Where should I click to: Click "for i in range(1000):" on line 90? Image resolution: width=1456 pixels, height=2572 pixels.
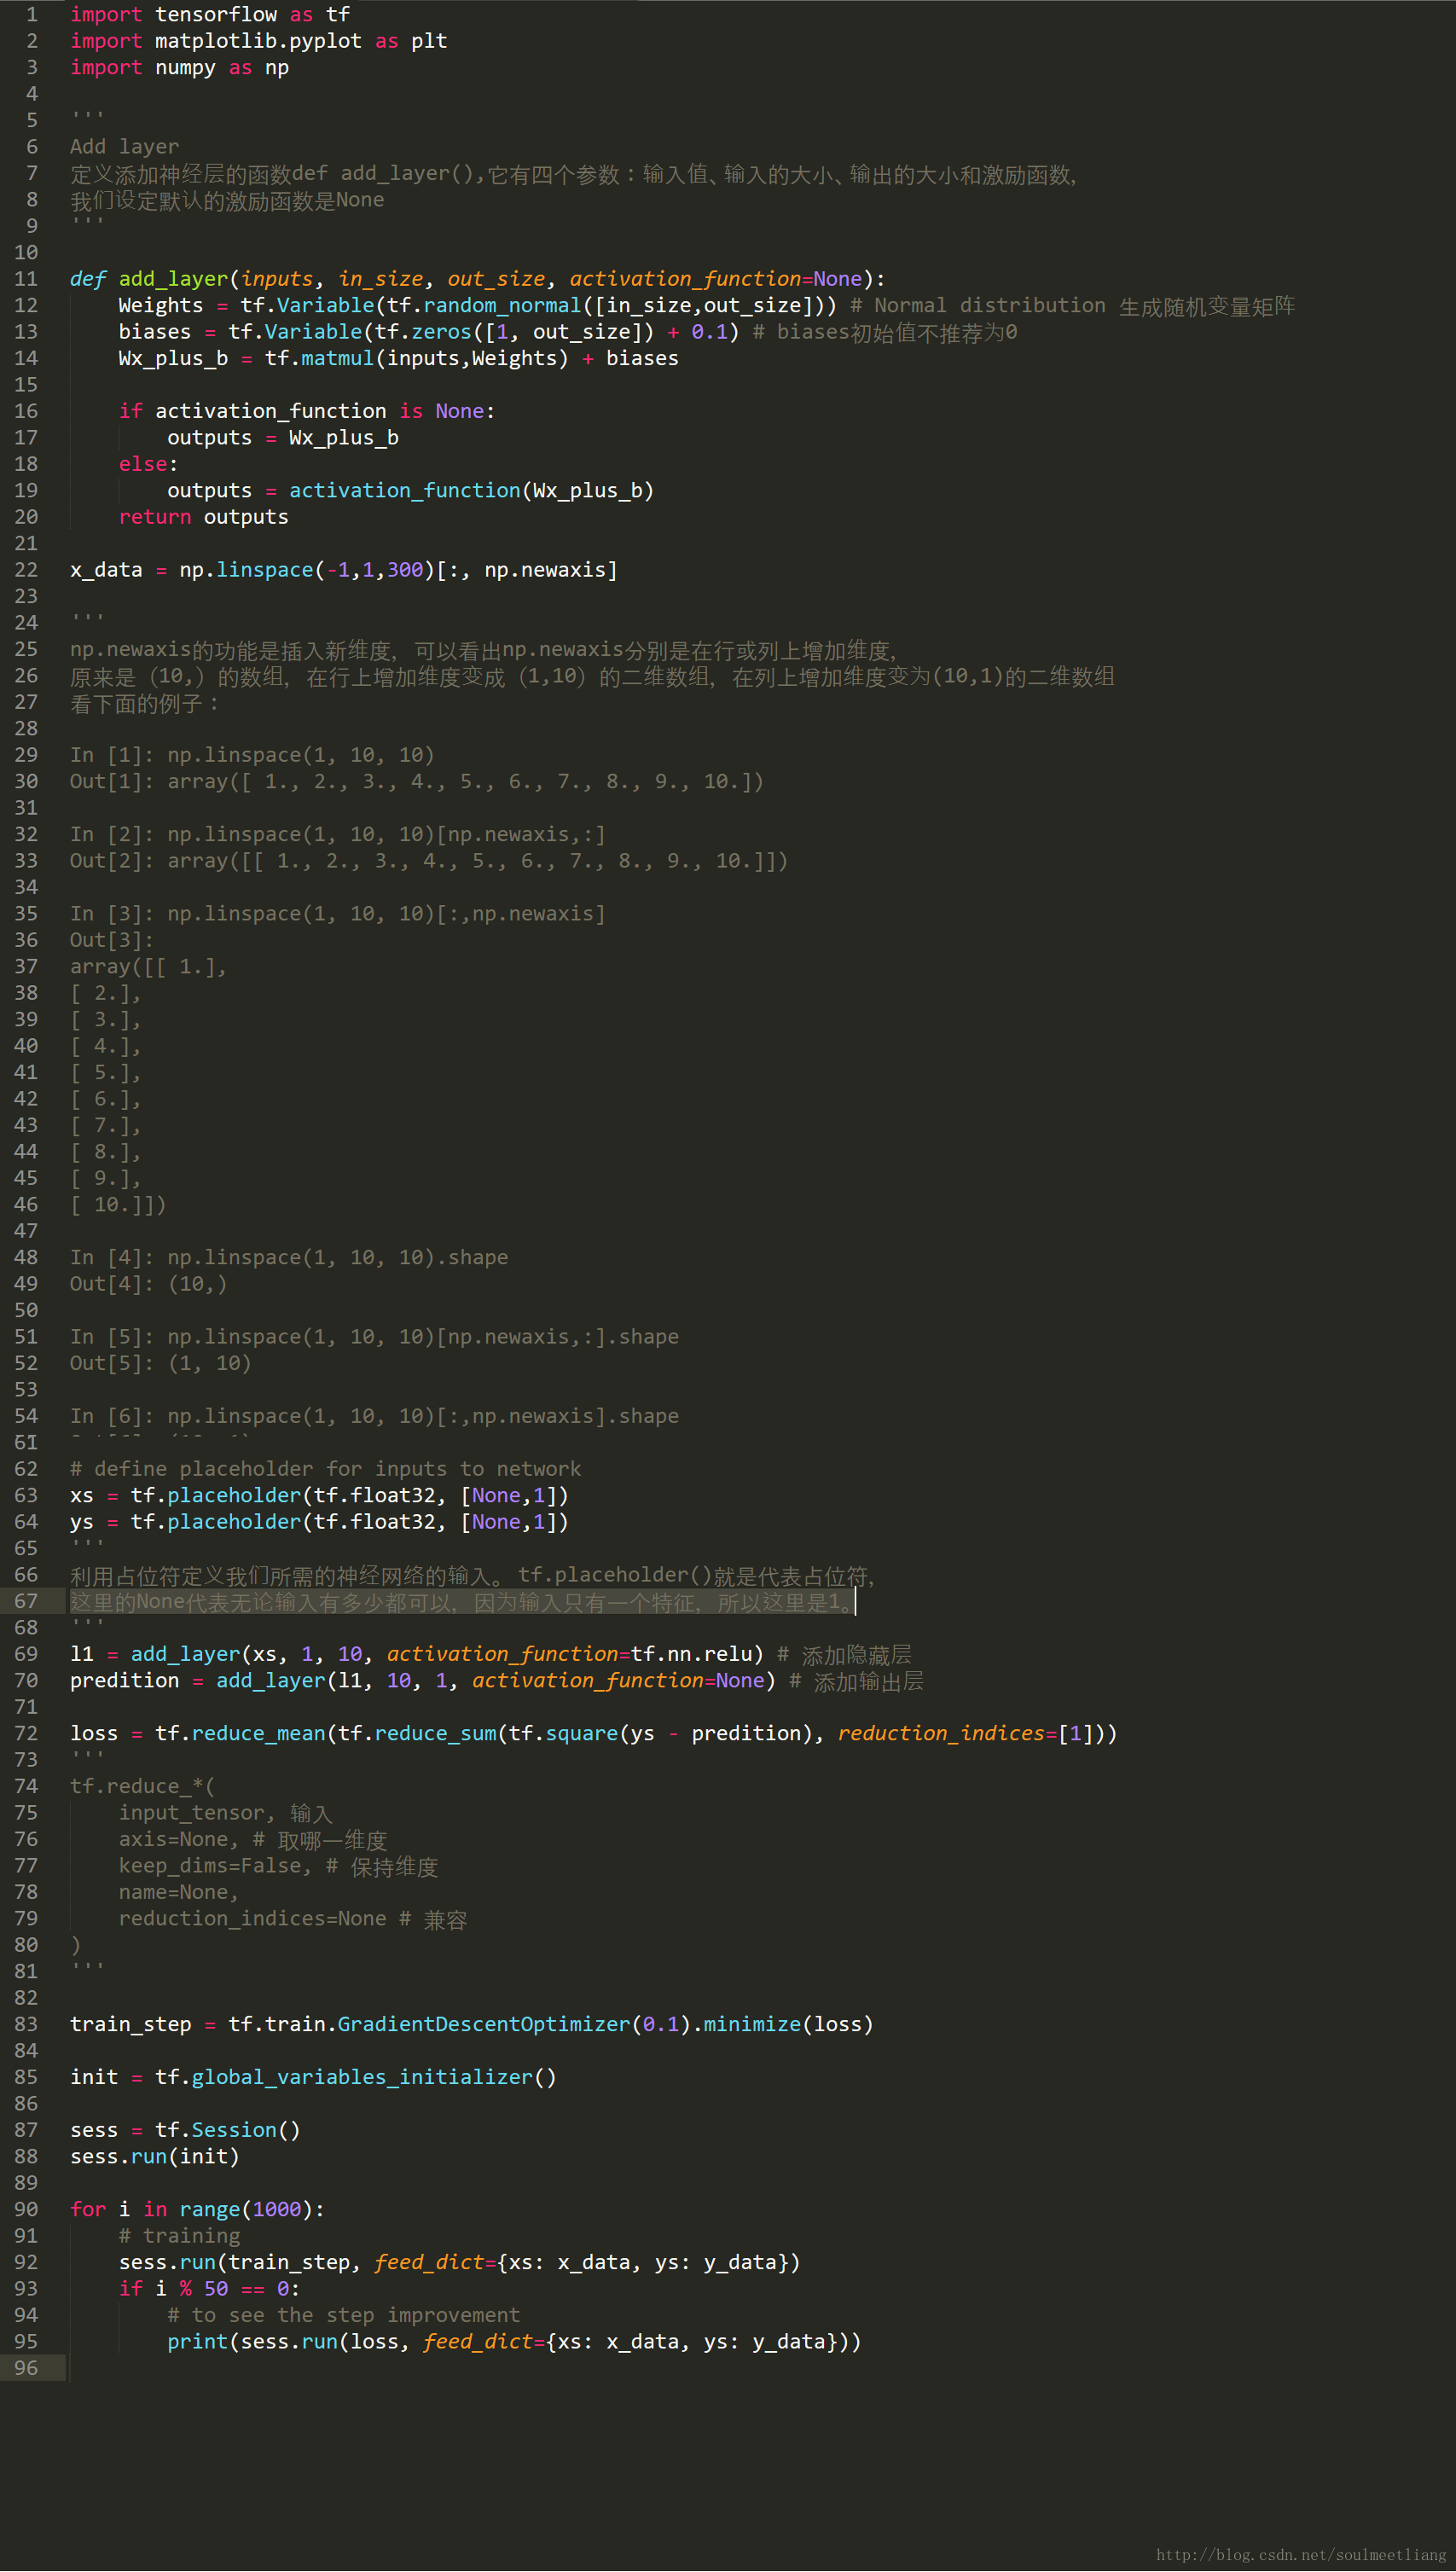[197, 2210]
